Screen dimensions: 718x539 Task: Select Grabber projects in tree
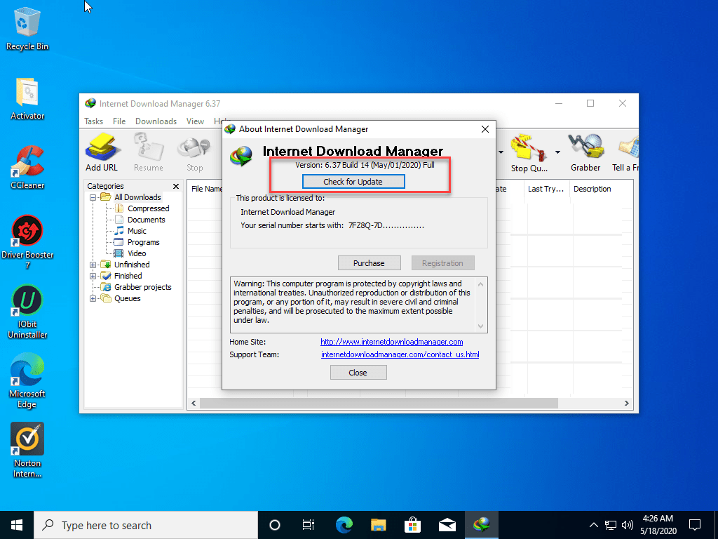pyautogui.click(x=143, y=287)
